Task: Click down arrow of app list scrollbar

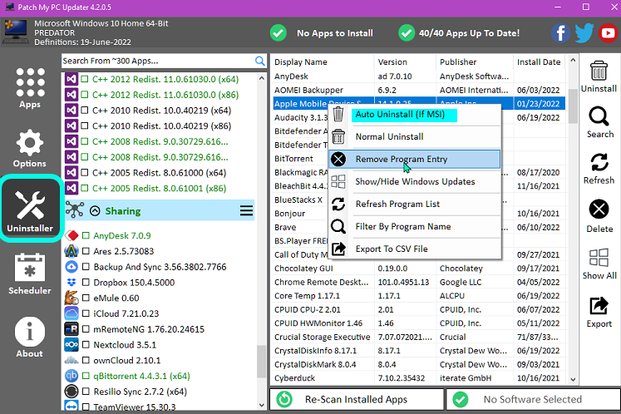Action: (261, 405)
